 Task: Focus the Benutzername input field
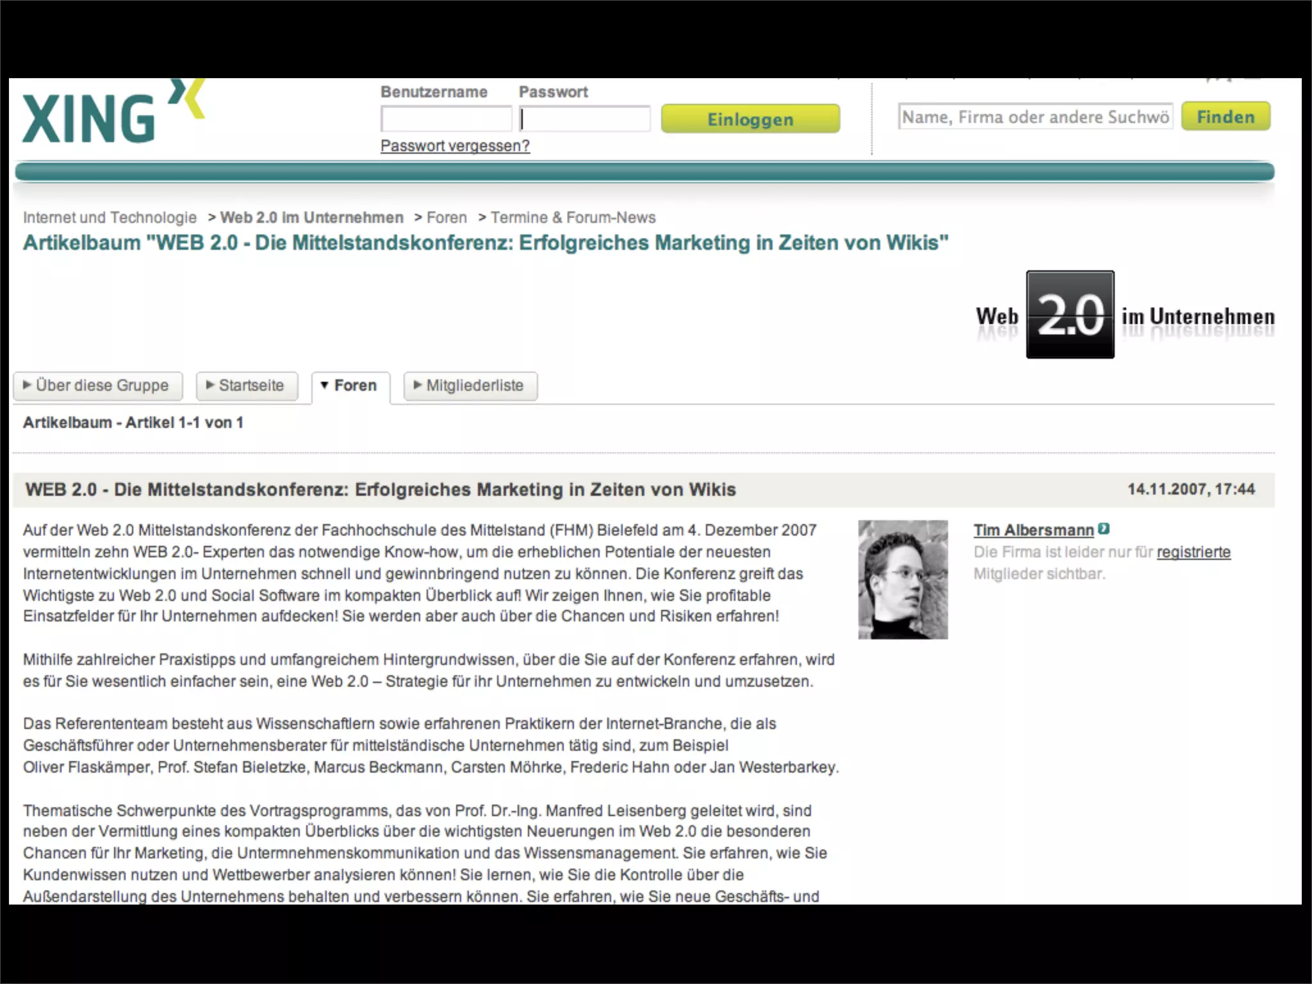pos(446,119)
